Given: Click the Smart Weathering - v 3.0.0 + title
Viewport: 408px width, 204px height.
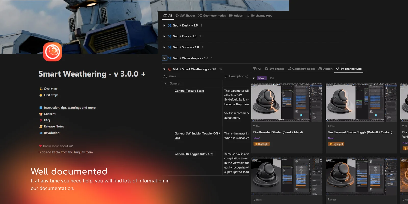Looking at the screenshot, I should (x=92, y=74).
